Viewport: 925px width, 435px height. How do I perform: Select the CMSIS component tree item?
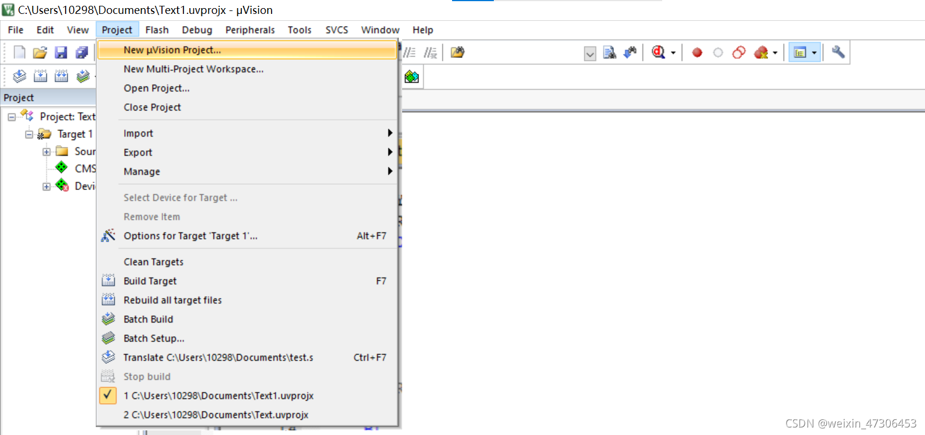tap(75, 169)
